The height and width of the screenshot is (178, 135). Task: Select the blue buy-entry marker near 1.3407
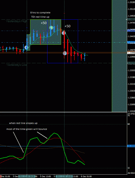26,48
